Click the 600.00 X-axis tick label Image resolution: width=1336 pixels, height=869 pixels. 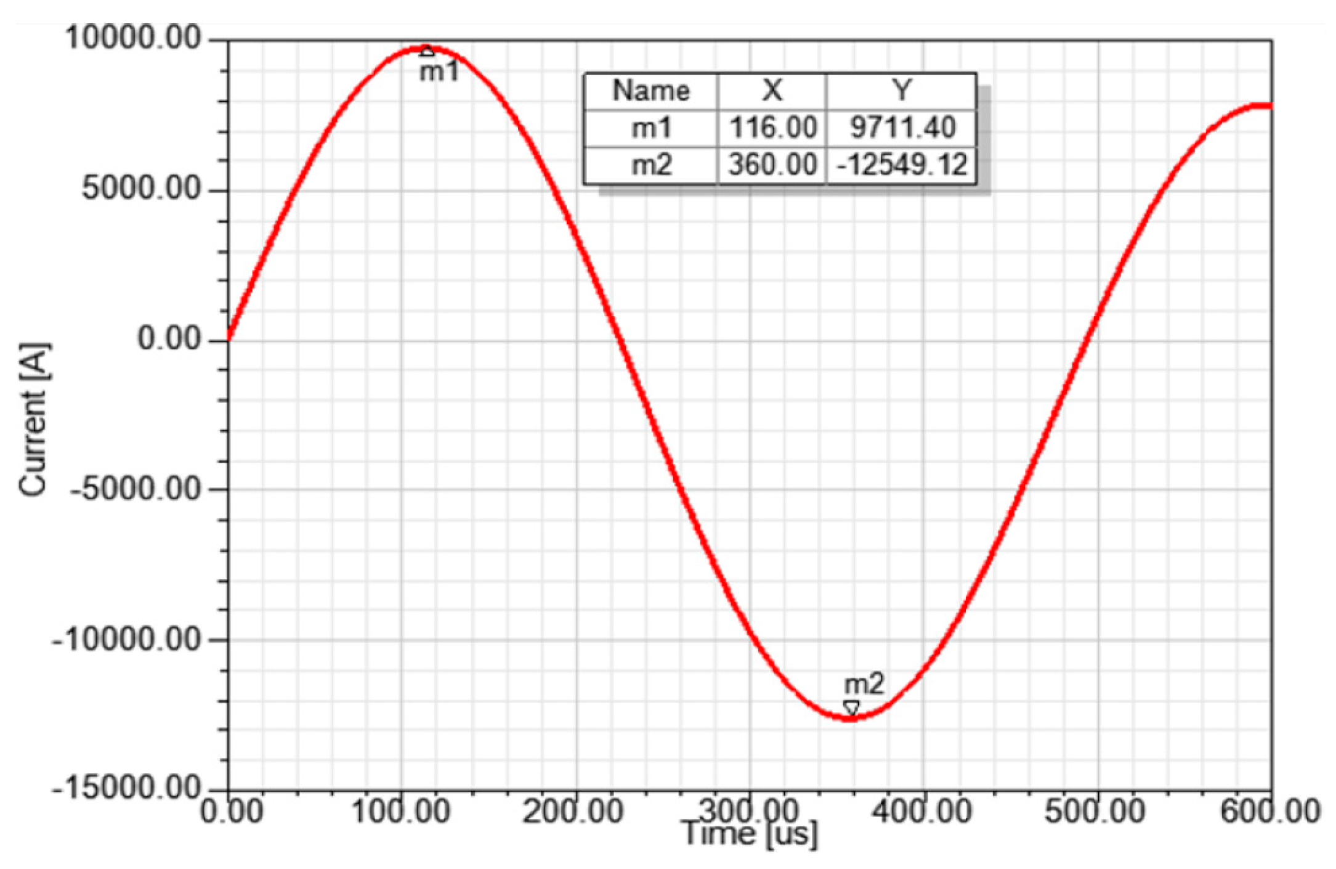tap(1271, 811)
